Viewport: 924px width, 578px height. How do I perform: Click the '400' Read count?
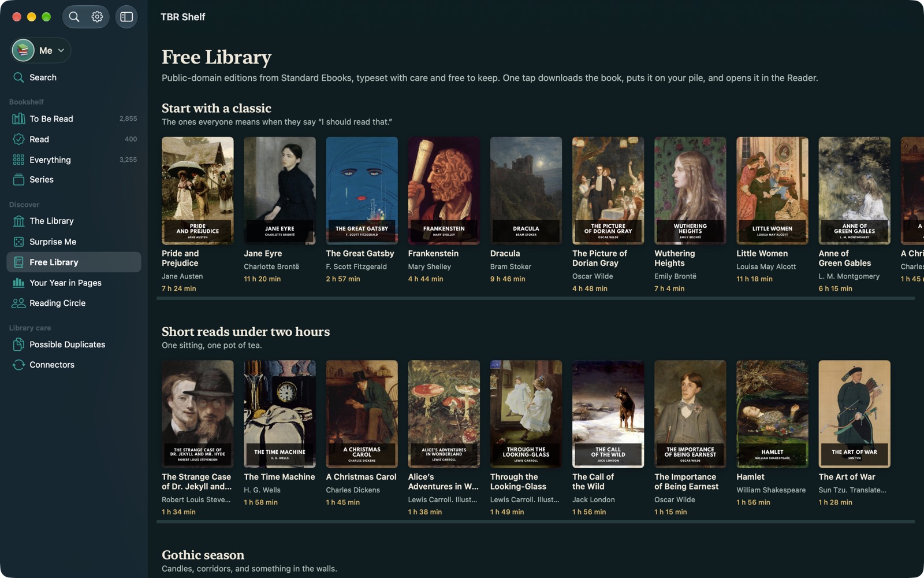coord(131,139)
